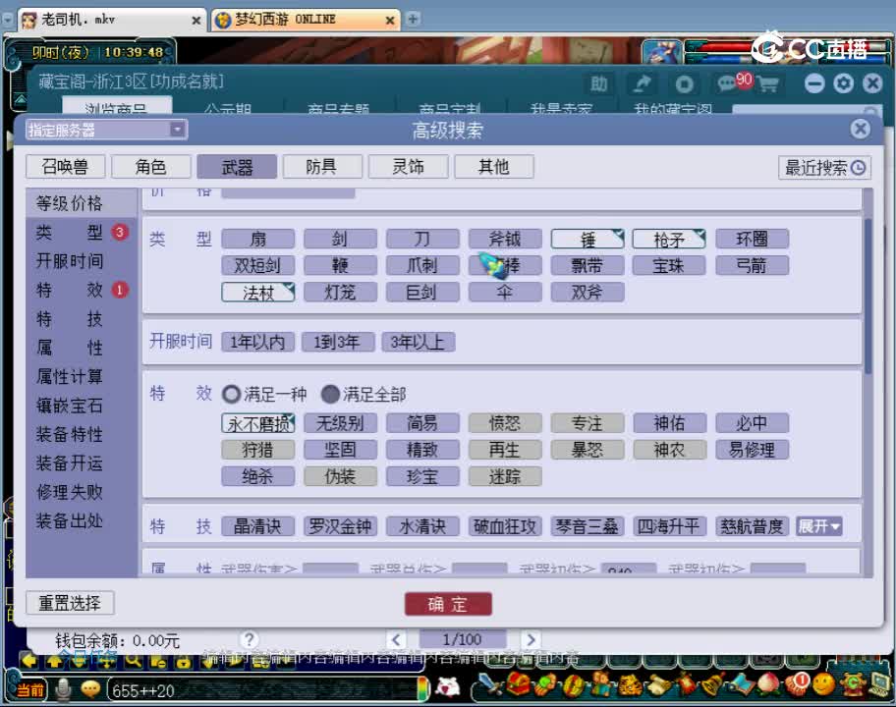Open the treasure chest icon in bottom bar
Screen dimensions: 896x707
(517, 684)
